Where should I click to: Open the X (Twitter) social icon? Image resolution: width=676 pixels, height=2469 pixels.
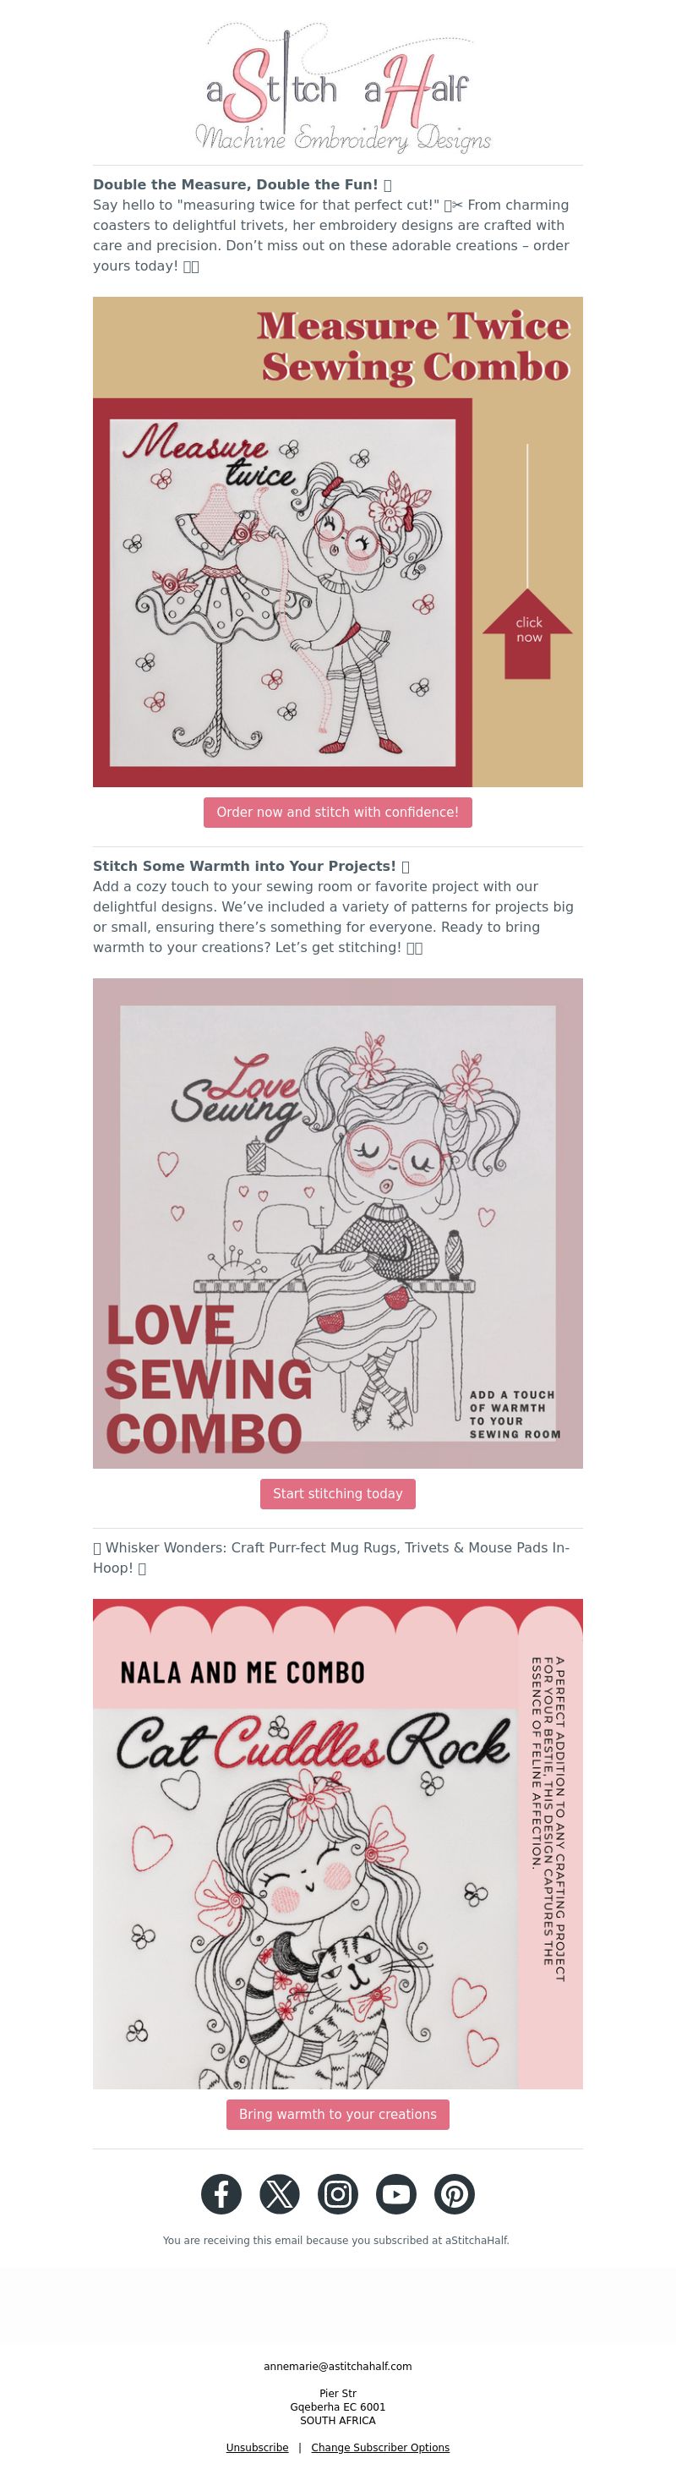(280, 2193)
